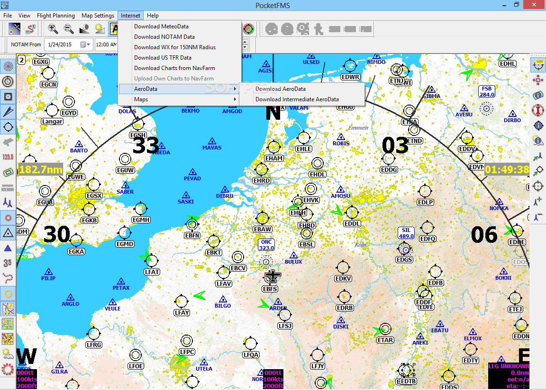
Task: Click the 182.7nm distance readout
Action: click(x=41, y=169)
